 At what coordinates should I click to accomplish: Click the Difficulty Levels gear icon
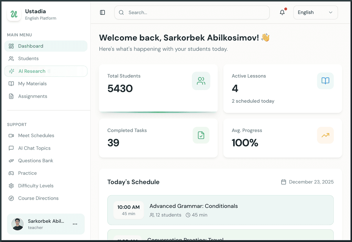[11, 186]
